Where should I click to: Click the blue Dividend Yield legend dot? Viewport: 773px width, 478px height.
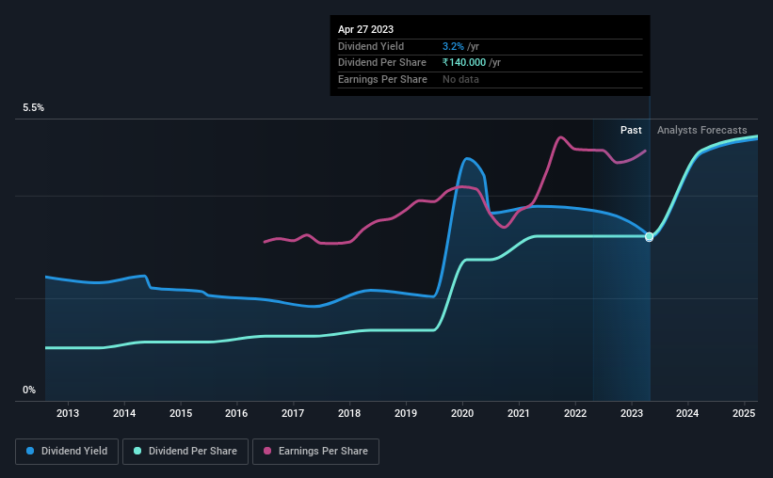[31, 452]
